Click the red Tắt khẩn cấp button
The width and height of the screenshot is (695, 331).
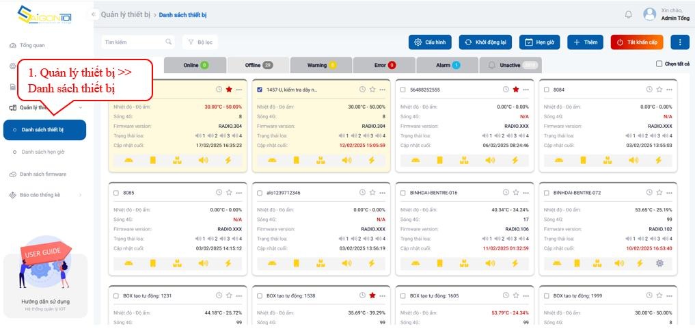pos(637,42)
